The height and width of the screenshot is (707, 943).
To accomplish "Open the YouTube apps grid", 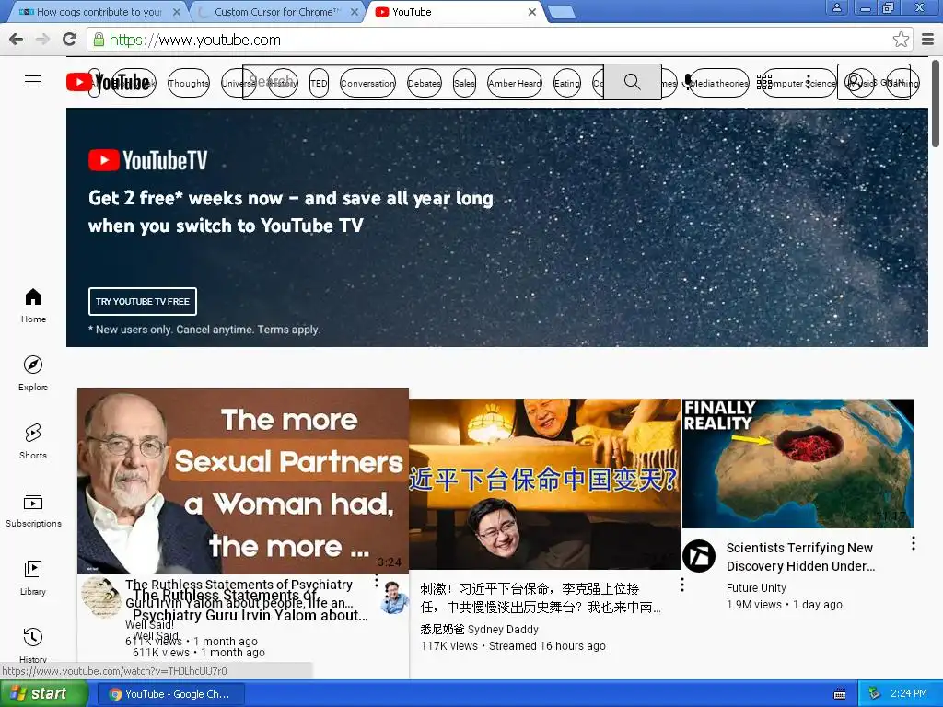I will 764,82.
